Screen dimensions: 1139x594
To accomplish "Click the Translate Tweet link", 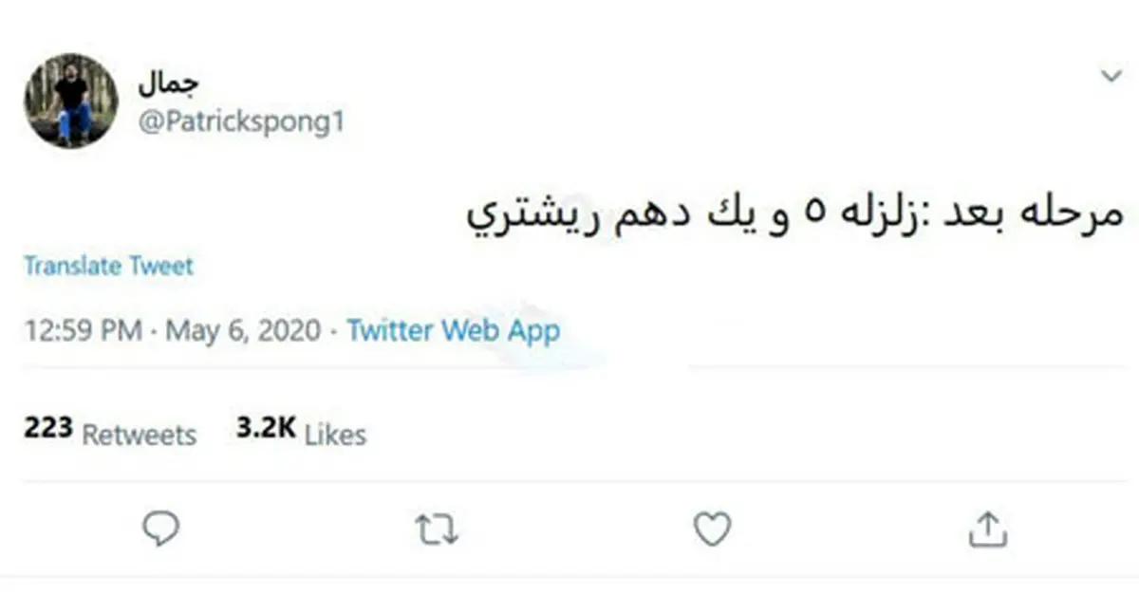I will [108, 266].
